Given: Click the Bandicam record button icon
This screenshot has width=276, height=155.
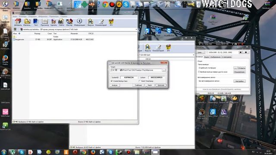Looking at the screenshot, I should [x=241, y=53].
